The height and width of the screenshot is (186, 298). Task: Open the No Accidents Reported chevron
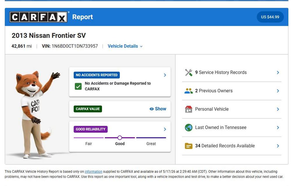[165, 75]
